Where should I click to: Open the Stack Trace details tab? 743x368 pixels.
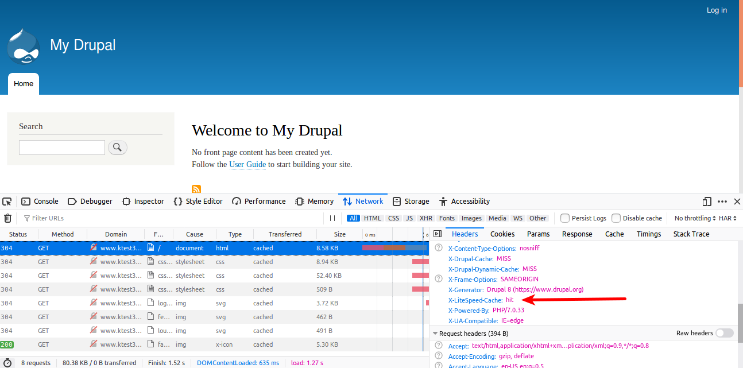click(x=691, y=234)
